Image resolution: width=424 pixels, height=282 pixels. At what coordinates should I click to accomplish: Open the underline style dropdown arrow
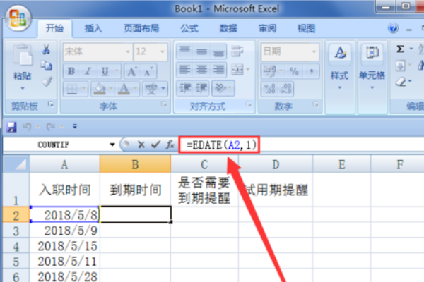click(117, 71)
